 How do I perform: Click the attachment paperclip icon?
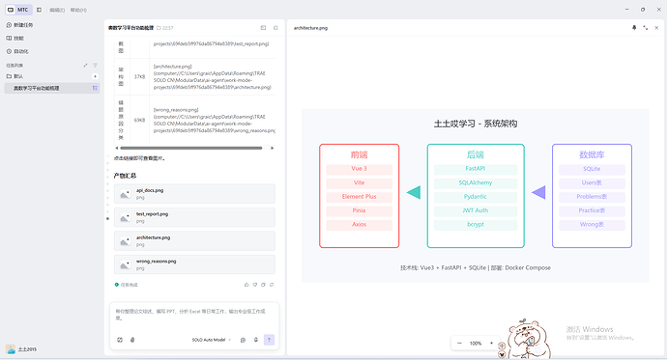pyautogui.click(x=132, y=340)
